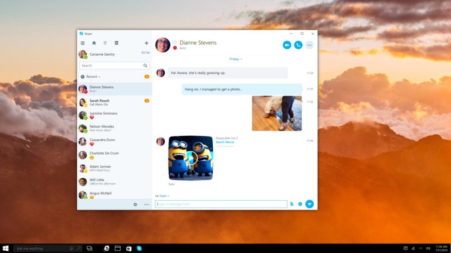Screen dimensions: 451x253
Task: Open the emoticon picker
Action: click(x=300, y=204)
